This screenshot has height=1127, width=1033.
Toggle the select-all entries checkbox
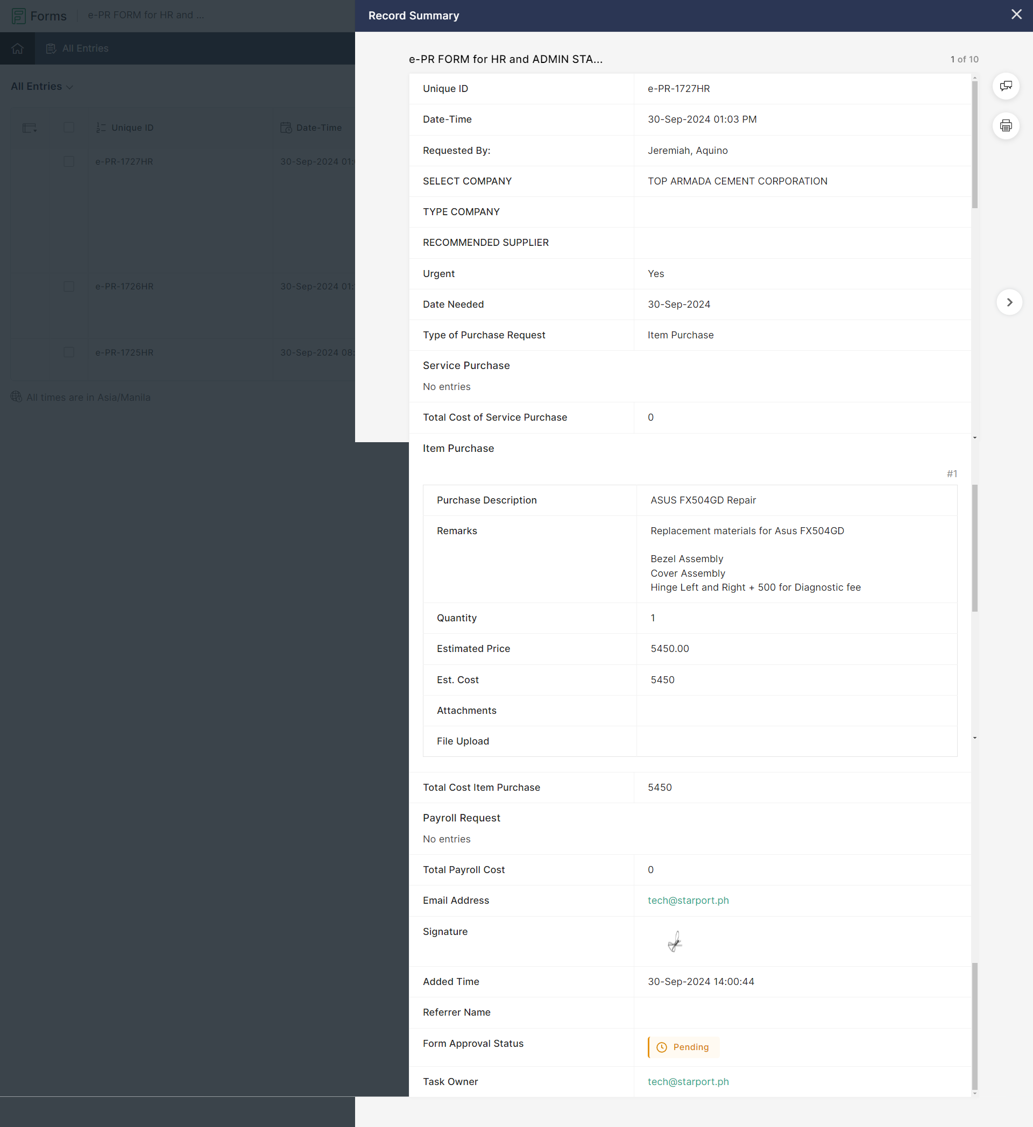pos(69,127)
